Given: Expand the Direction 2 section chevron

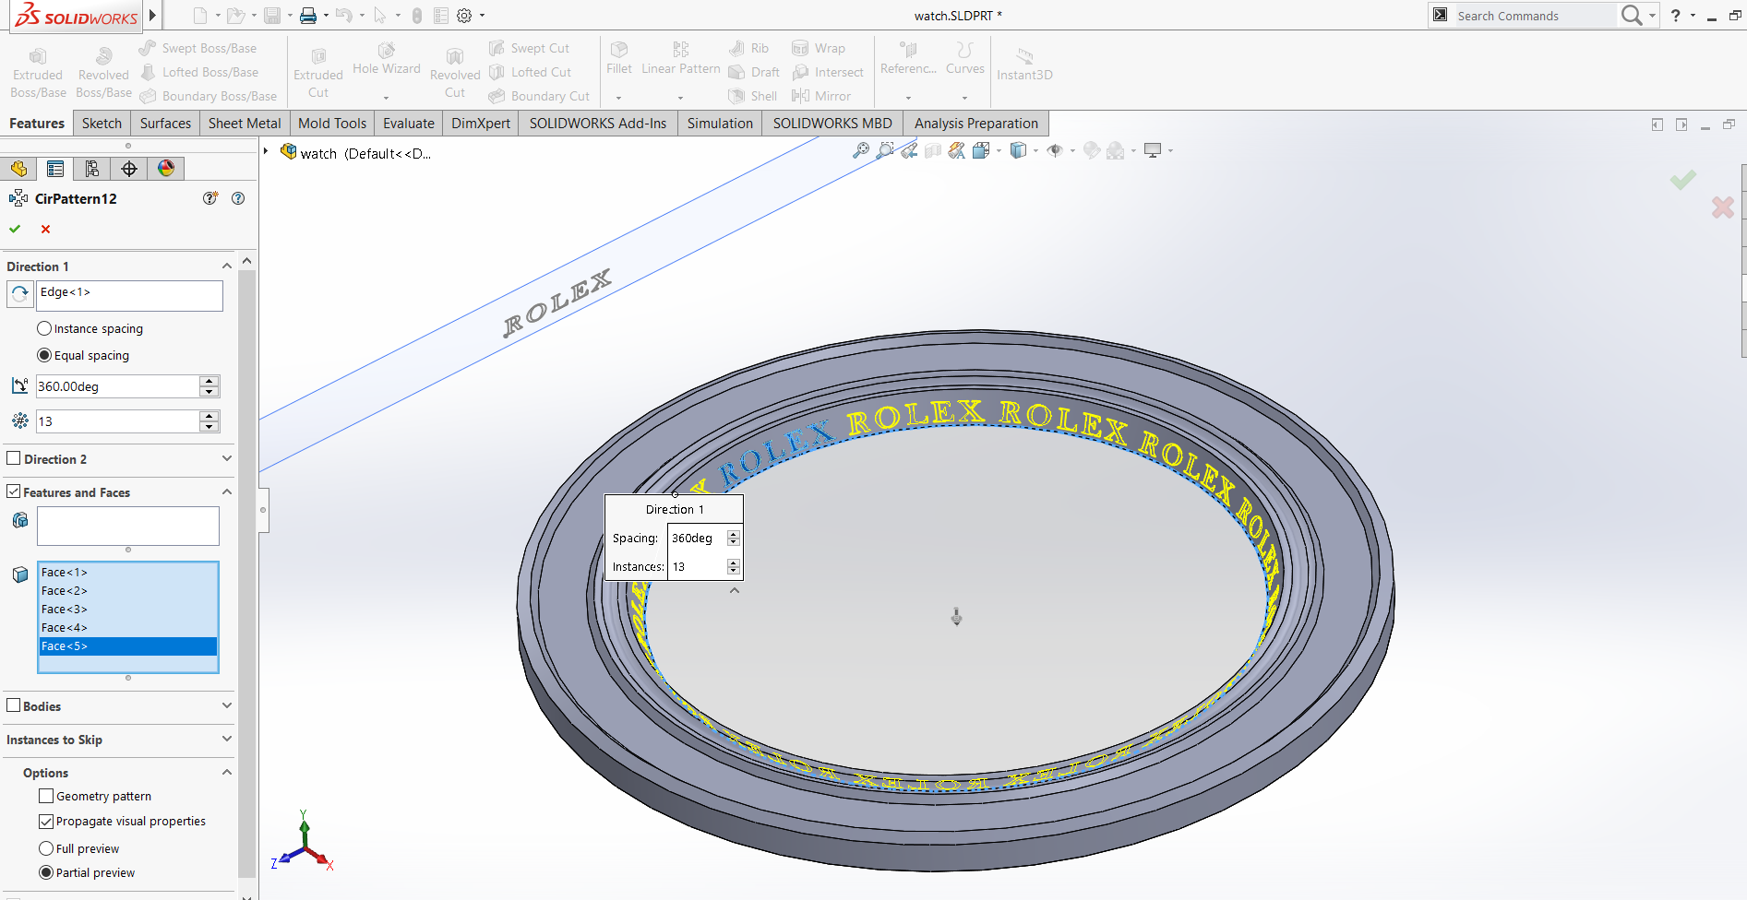Looking at the screenshot, I should pyautogui.click(x=227, y=458).
